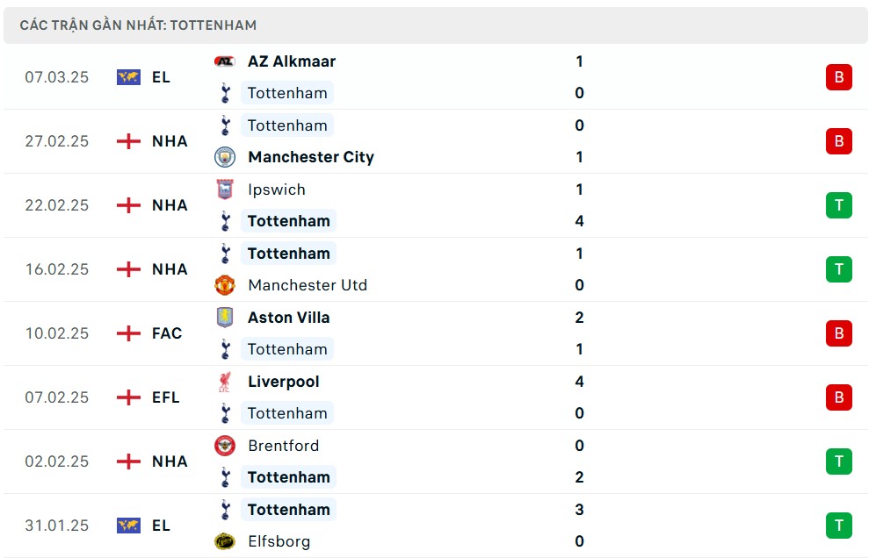
Task: Select the 16.02.25 match date
Action: click(x=57, y=269)
